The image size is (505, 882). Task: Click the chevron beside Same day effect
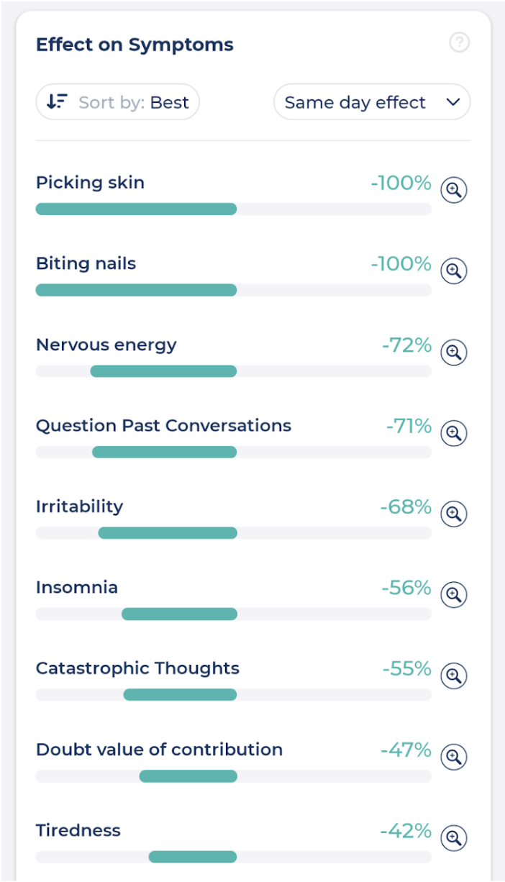(452, 102)
